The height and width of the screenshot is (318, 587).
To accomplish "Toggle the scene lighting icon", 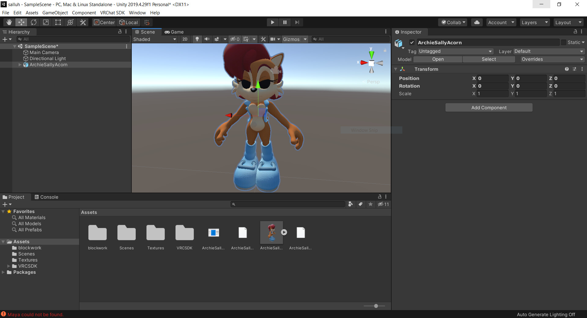I will 197,39.
